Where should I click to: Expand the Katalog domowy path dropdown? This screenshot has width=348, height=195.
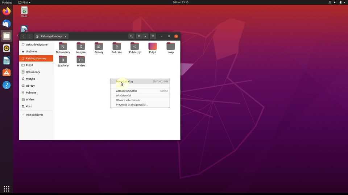(66, 36)
